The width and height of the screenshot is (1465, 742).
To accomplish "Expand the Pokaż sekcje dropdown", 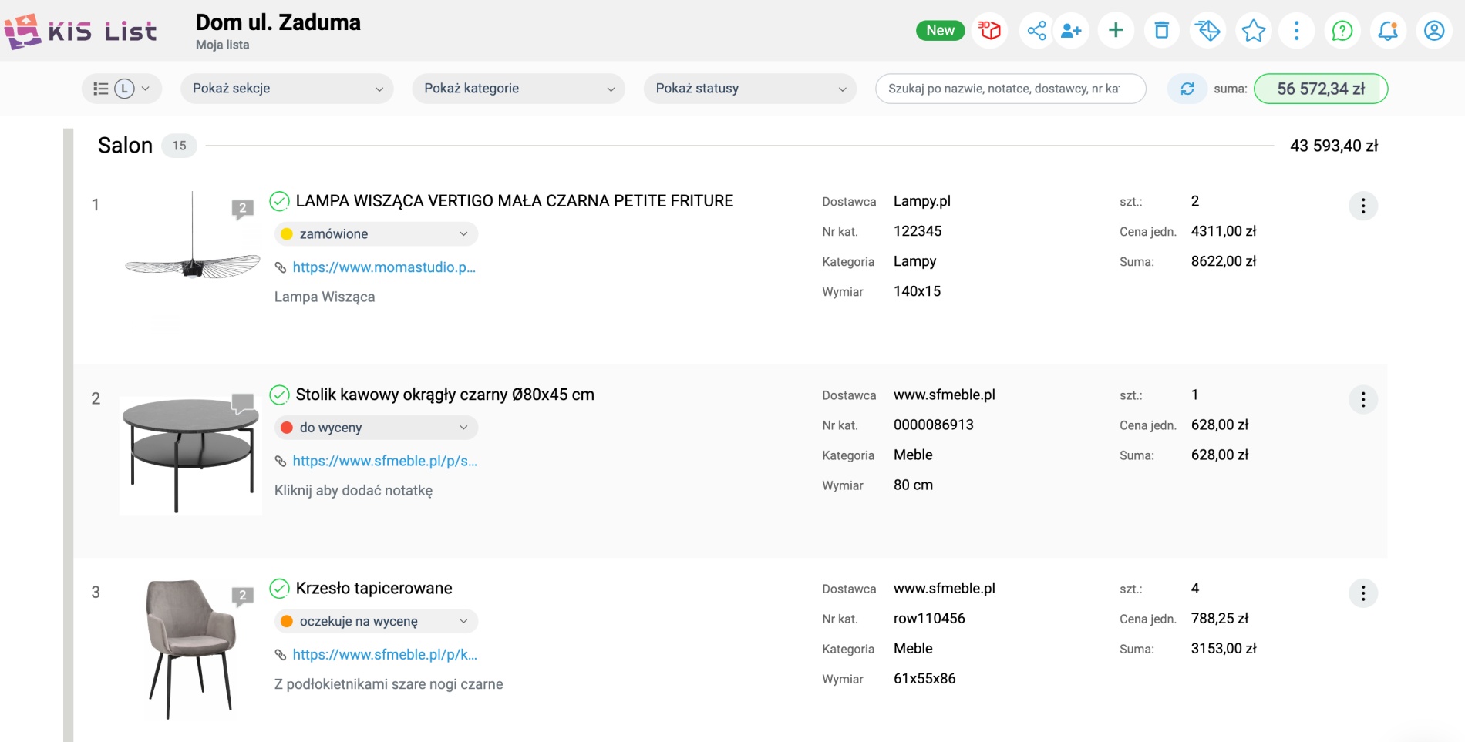I will 287,89.
